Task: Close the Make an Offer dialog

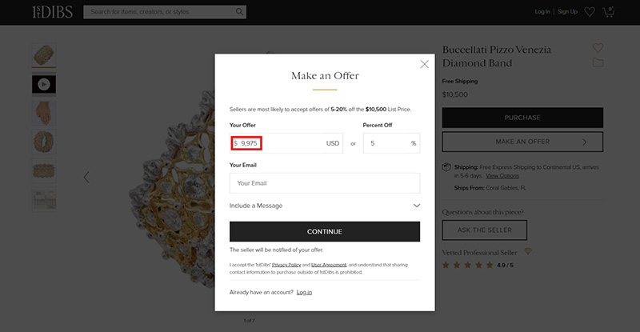Action: [x=425, y=64]
